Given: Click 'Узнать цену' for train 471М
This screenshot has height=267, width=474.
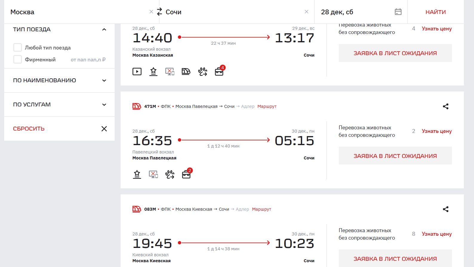Looking at the screenshot, I should point(436,131).
